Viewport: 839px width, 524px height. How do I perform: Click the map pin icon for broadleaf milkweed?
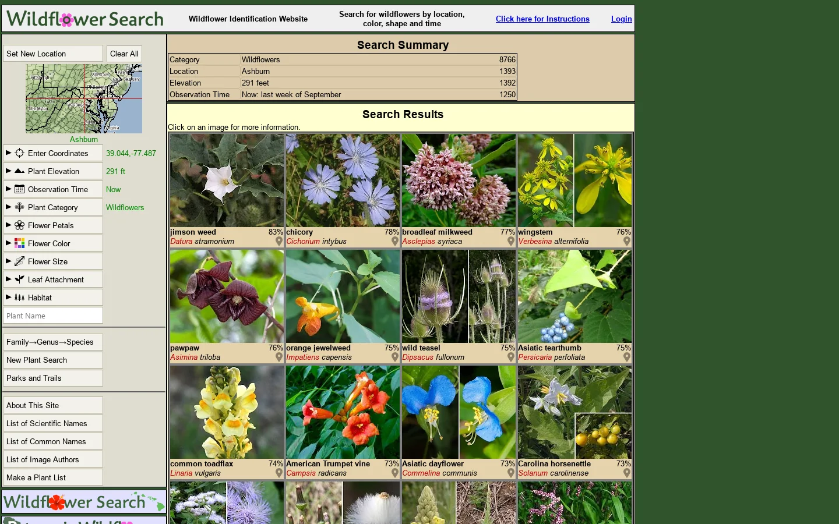511,241
